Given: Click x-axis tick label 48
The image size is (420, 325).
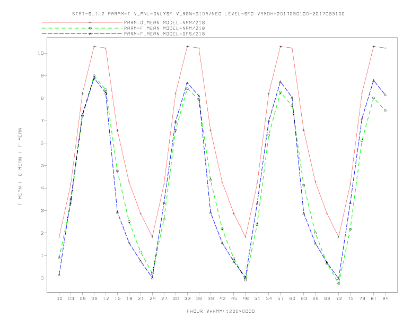Looking at the screenshot, I should [246, 298].
